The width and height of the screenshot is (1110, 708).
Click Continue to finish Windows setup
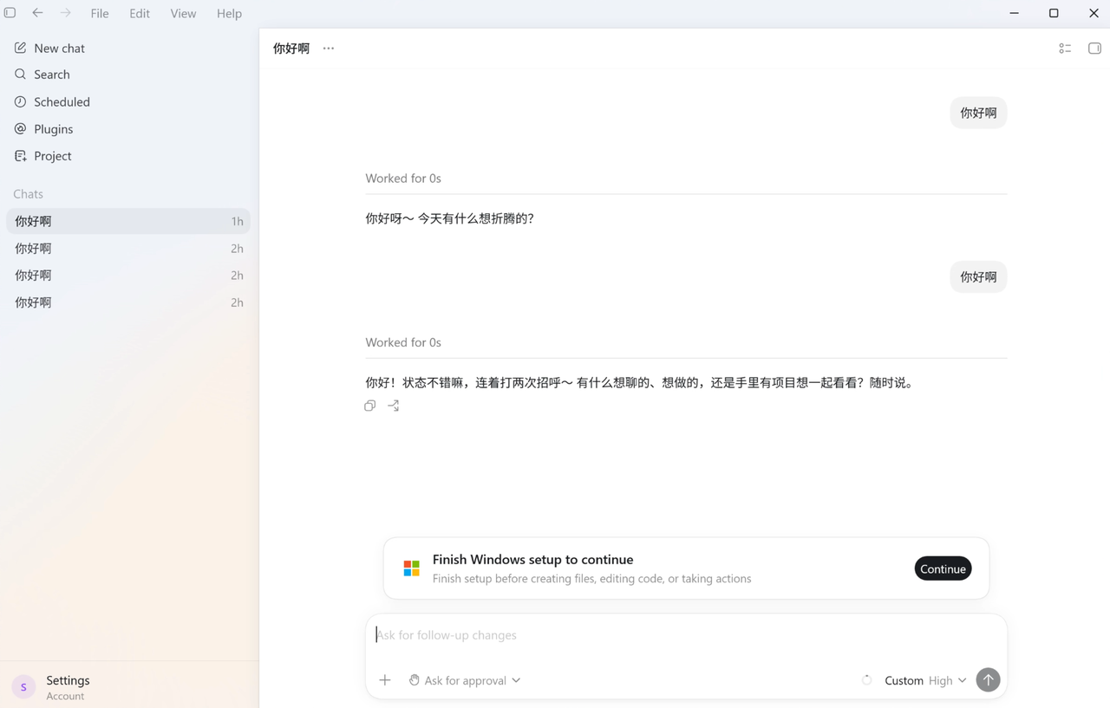point(943,568)
